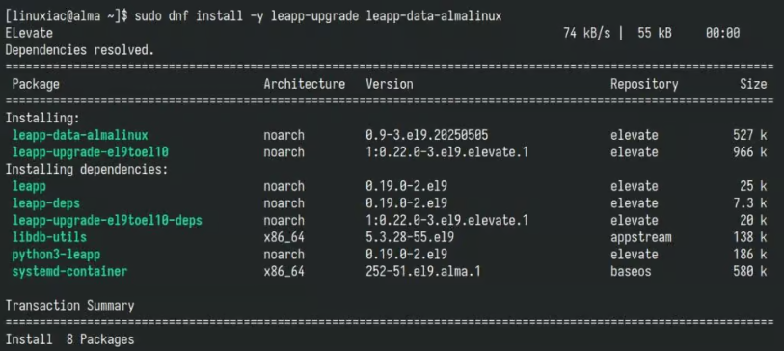
Task: Click the Install 8 Packages line
Action: 69,339
